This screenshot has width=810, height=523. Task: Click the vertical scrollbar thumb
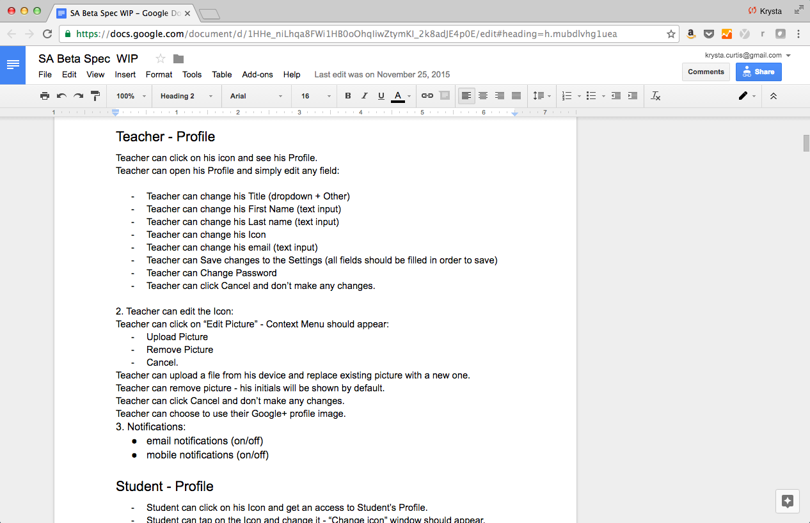[807, 143]
